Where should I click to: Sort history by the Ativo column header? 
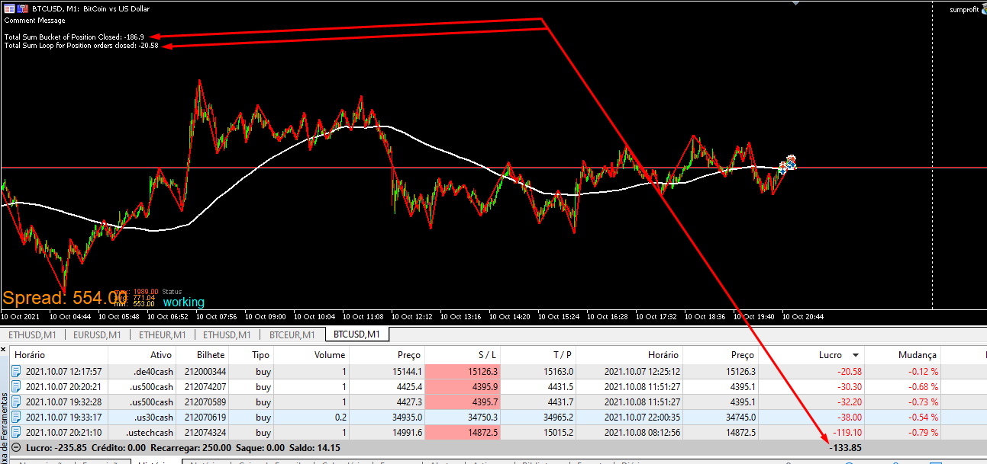[x=142, y=355]
